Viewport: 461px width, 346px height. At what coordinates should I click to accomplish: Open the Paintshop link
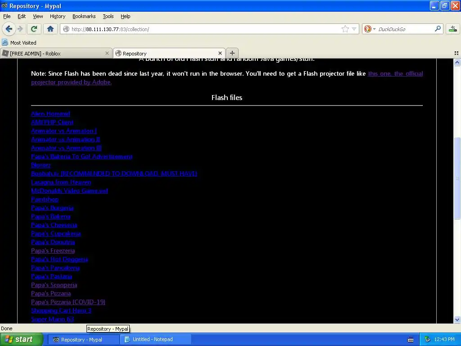click(45, 199)
